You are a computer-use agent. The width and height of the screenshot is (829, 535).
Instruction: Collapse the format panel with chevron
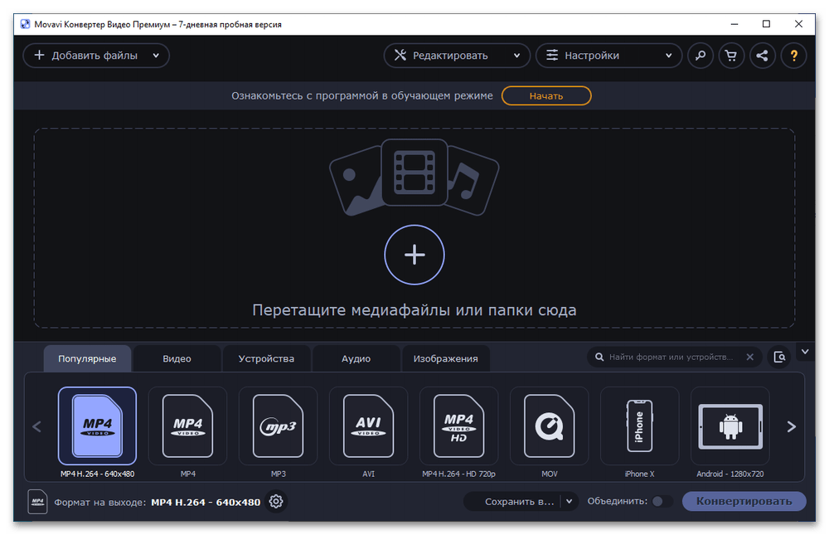coord(804,352)
